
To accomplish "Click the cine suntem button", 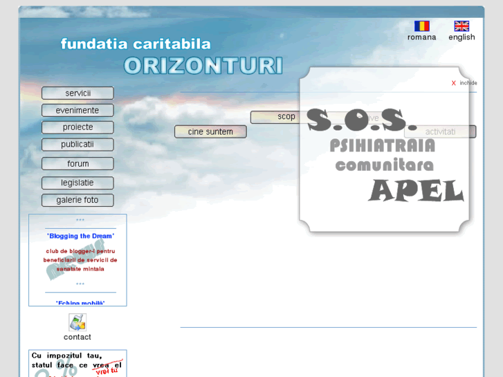I will click(x=210, y=131).
